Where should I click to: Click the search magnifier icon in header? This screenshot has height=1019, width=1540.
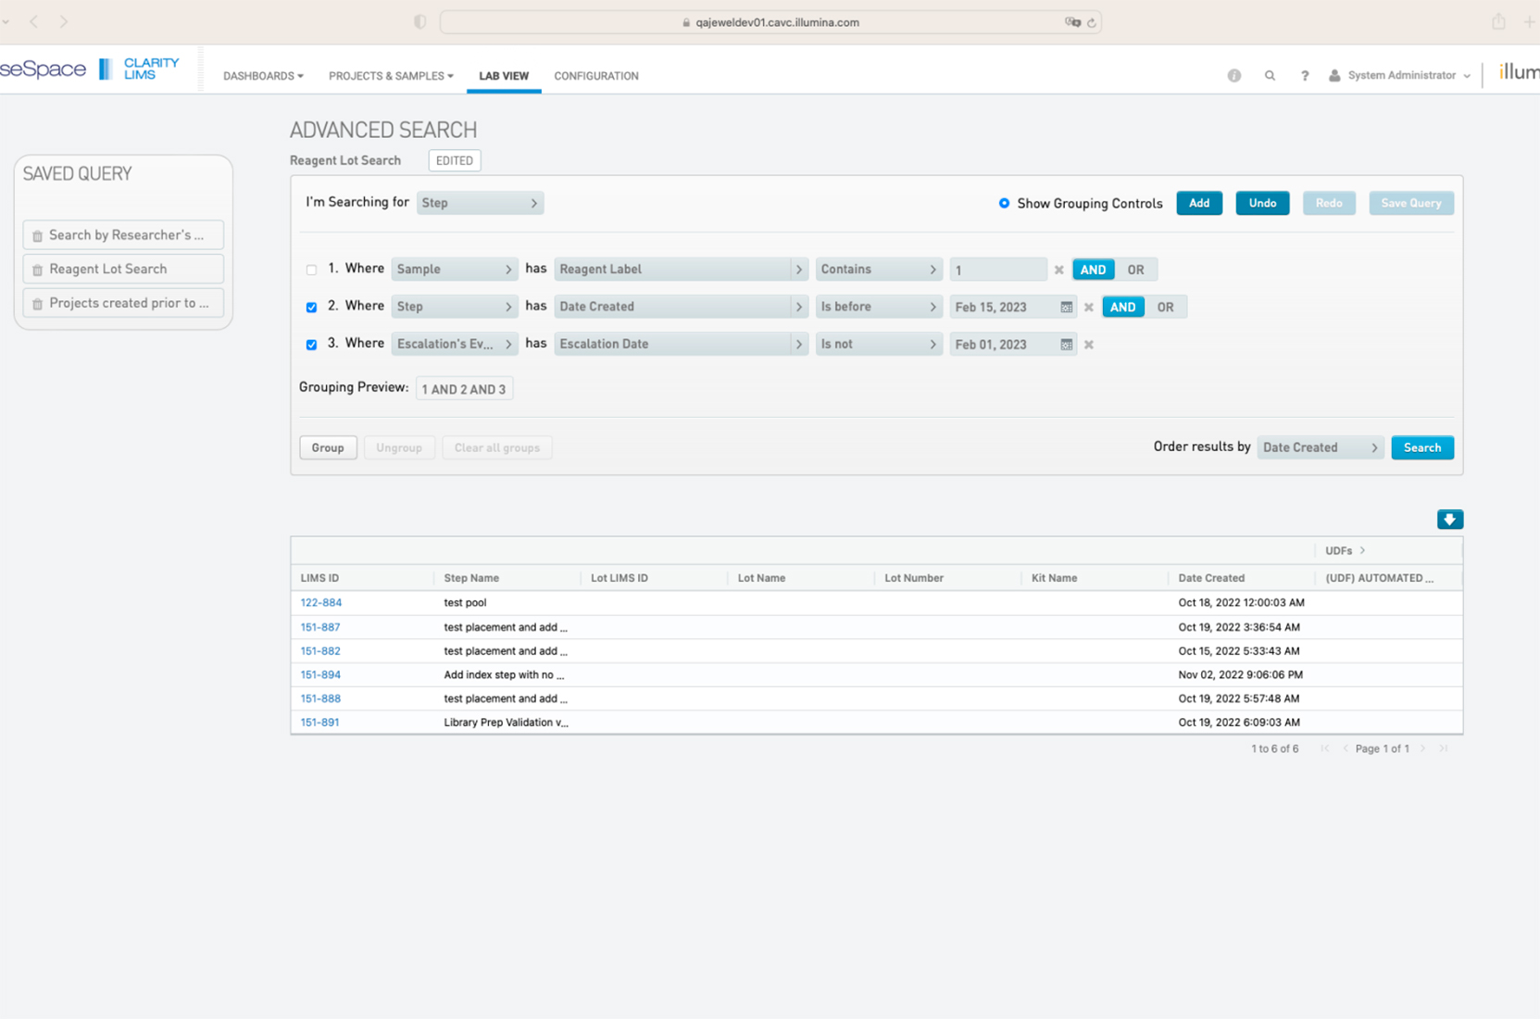click(x=1270, y=76)
